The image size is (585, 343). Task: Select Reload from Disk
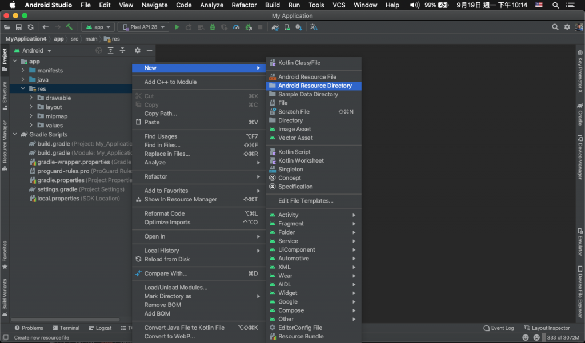coord(198,259)
